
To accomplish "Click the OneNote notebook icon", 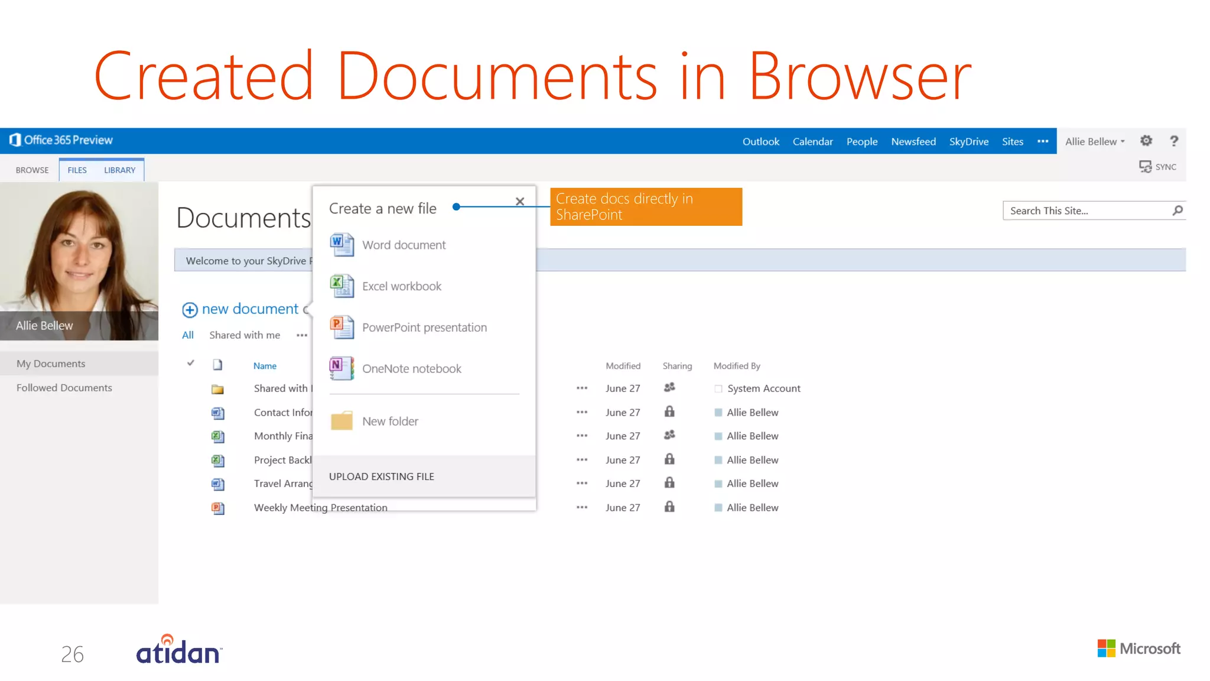I will [342, 368].
